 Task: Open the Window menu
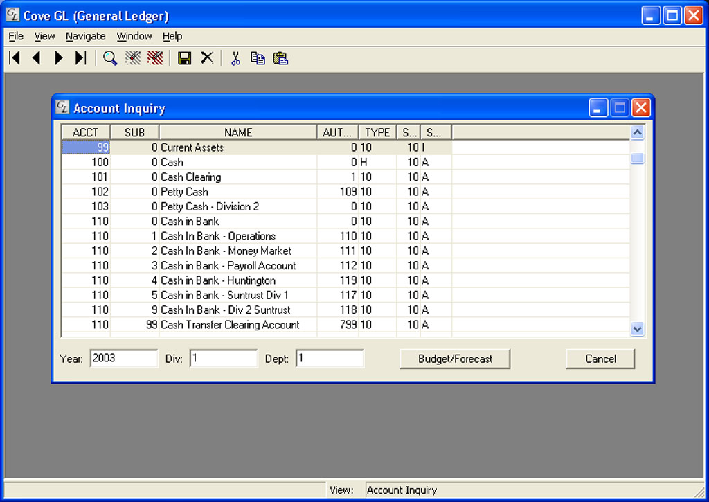(x=134, y=36)
